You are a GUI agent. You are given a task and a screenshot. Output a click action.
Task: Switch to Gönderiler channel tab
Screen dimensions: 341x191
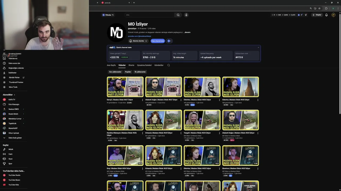[159, 65]
